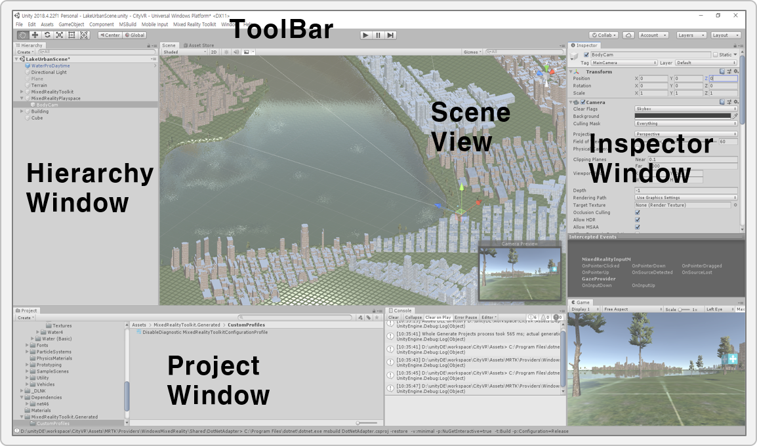The width and height of the screenshot is (757, 446).
Task: Pause the game with the Pause button
Action: [x=378, y=35]
